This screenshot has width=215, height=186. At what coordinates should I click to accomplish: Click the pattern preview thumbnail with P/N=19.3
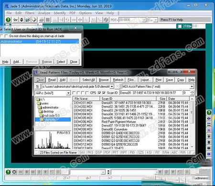[53, 140]
